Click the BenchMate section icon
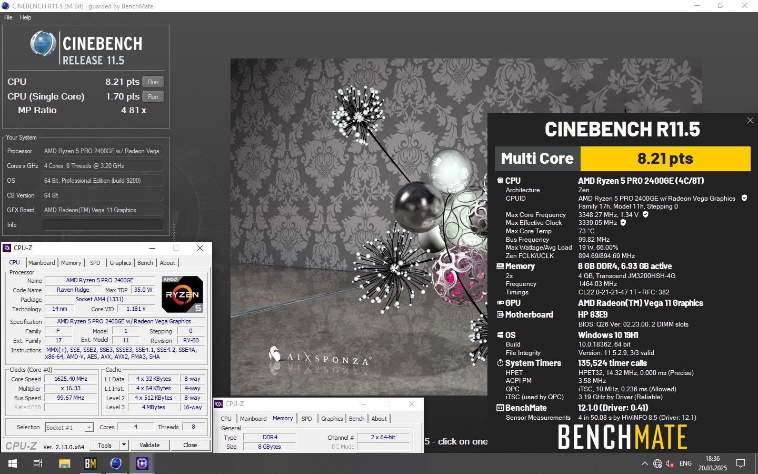Screen dimensions: 758x474 point(500,408)
